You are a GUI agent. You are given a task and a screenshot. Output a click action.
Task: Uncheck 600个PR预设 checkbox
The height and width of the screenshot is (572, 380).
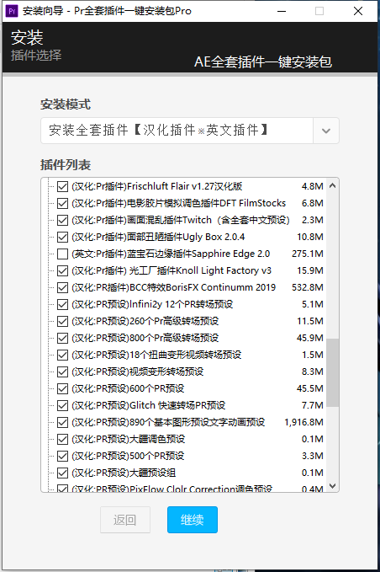pyautogui.click(x=62, y=388)
